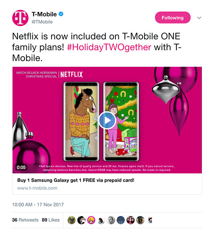Toggle the pink Following button

[x=173, y=18]
